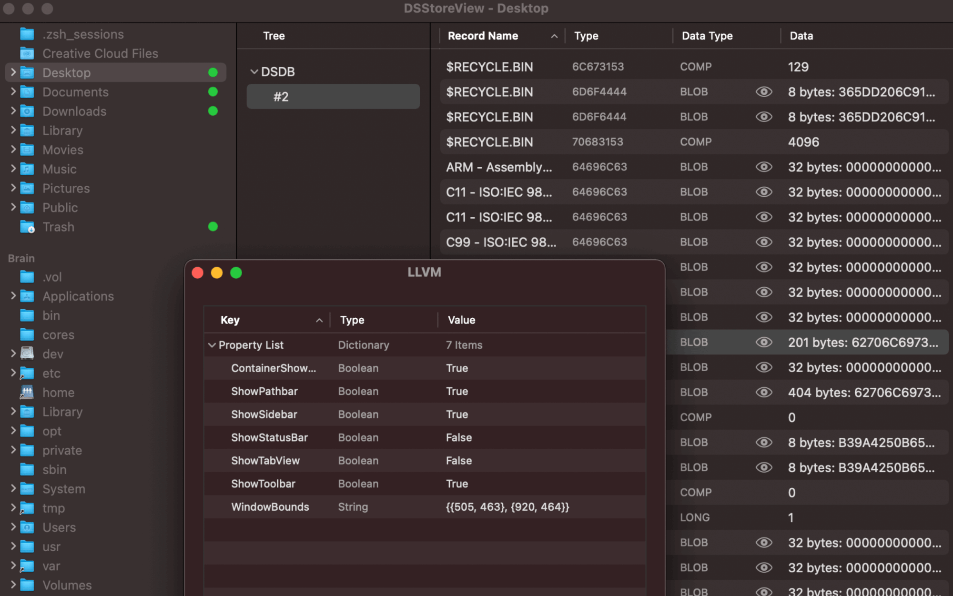
Task: Expand the private folder chevron
Action: (13, 450)
